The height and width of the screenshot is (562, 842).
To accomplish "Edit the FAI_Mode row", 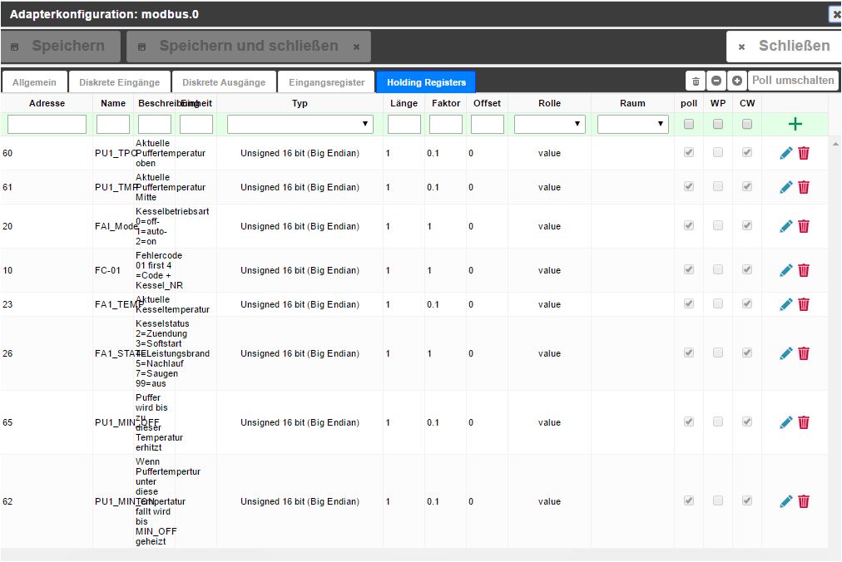I will tap(785, 226).
